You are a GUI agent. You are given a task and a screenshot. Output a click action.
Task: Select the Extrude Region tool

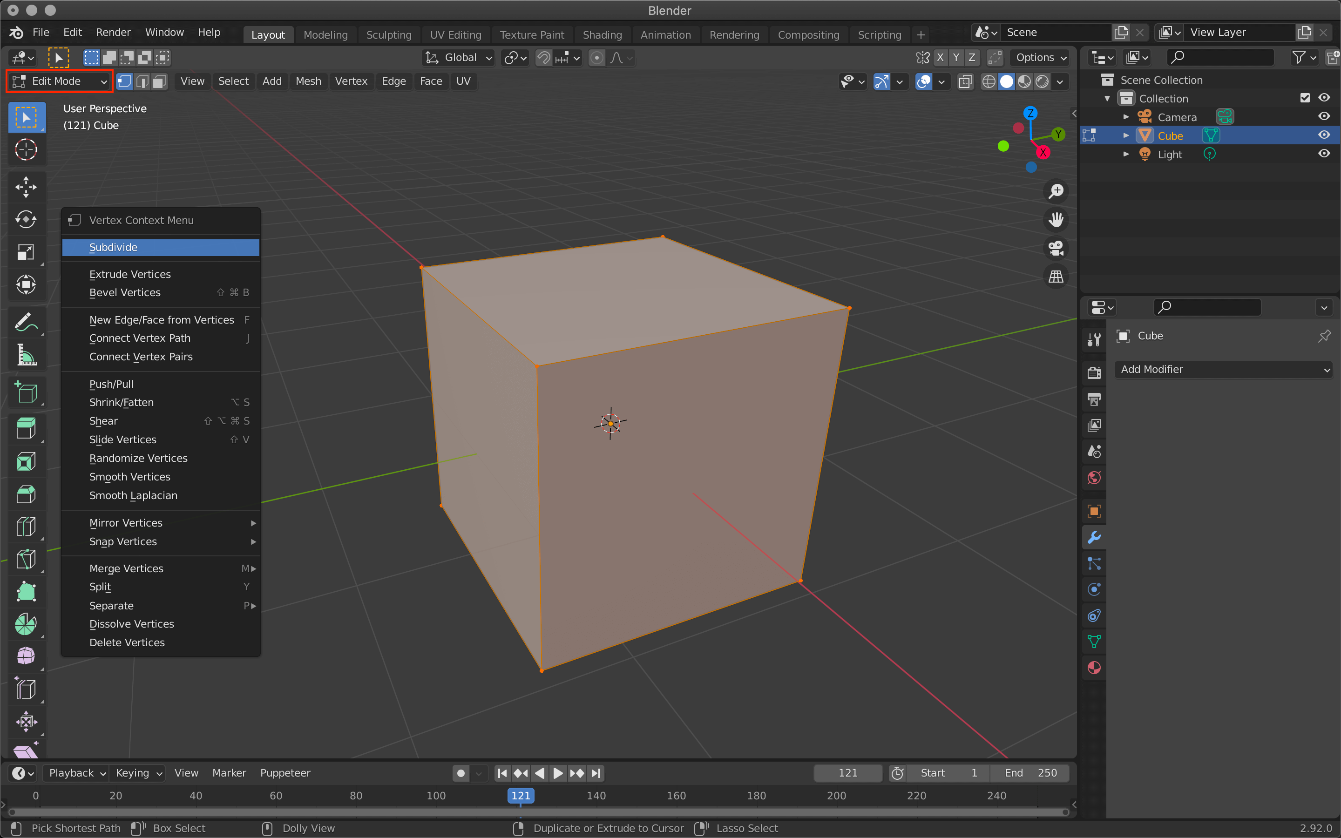point(26,428)
